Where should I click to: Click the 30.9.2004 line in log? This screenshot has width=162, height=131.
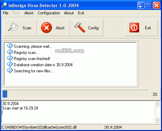tap(10, 103)
